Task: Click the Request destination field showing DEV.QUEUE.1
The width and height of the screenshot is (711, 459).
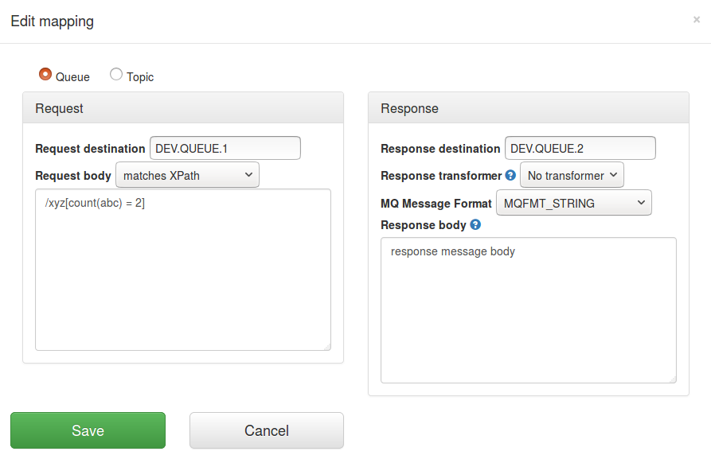Action: coord(225,148)
